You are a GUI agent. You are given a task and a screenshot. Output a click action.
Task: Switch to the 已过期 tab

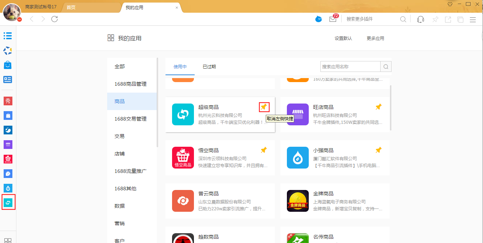[209, 66]
